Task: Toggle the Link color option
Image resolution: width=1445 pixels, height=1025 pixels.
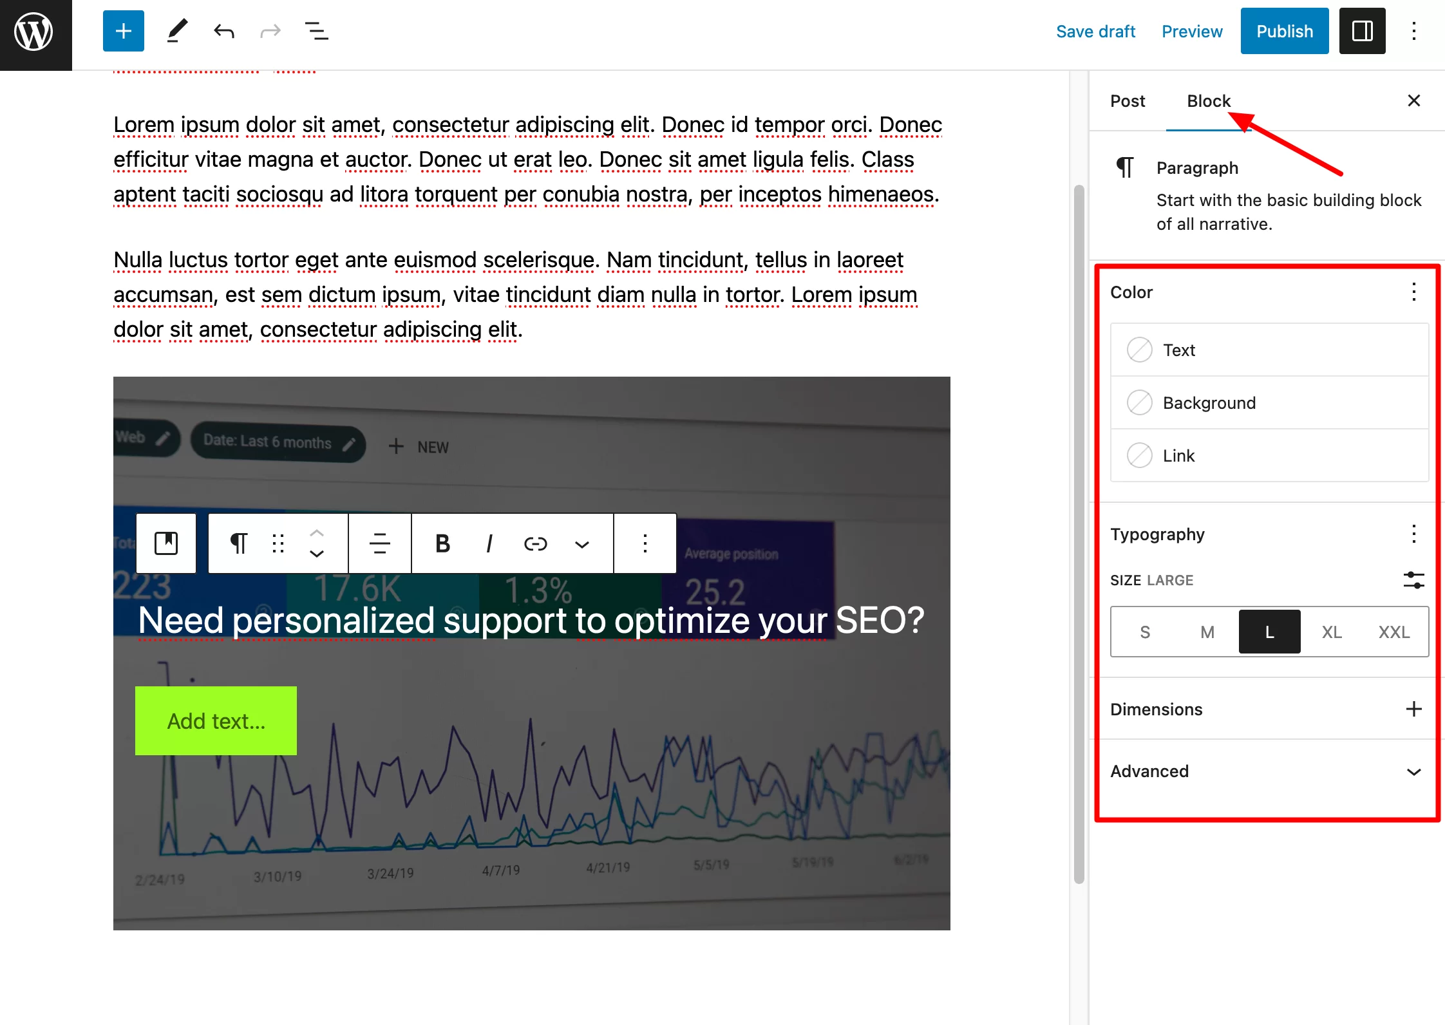Action: point(1140,456)
